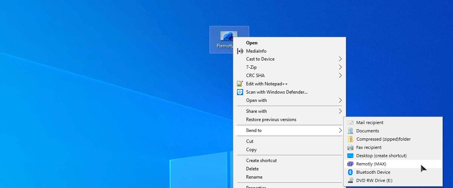
Task: Open the Cast to Device entry
Action: [x=290, y=59]
